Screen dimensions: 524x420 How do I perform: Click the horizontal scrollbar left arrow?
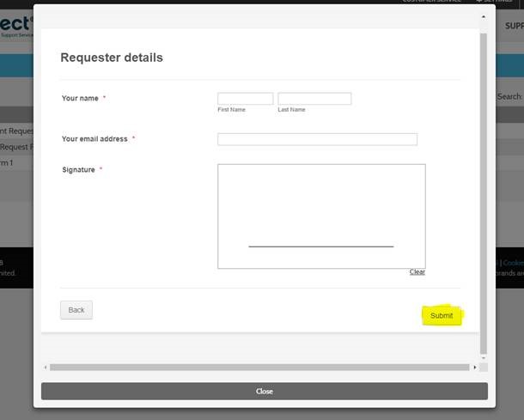click(46, 368)
